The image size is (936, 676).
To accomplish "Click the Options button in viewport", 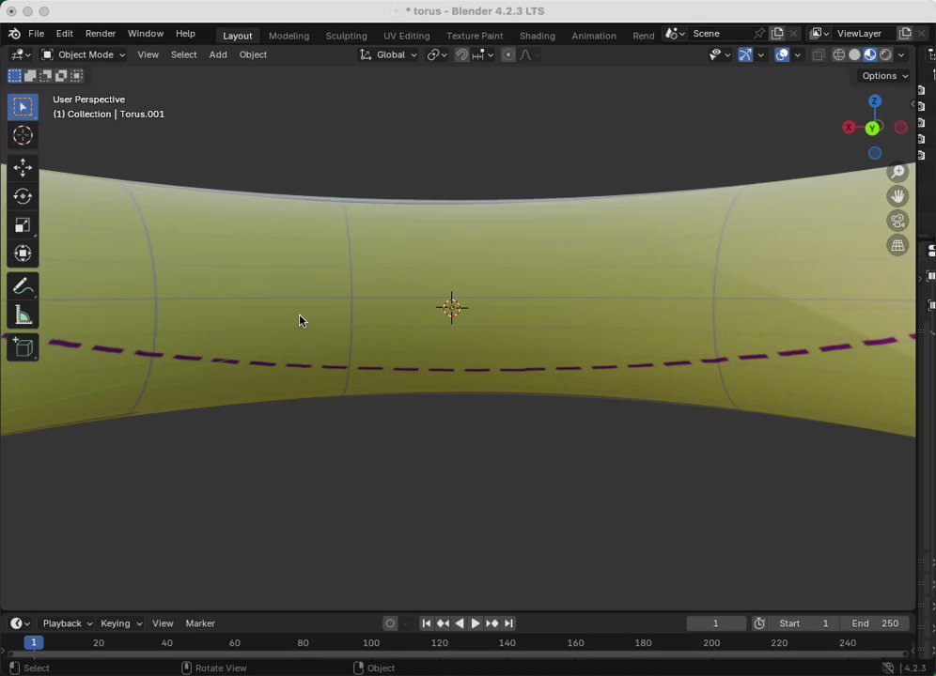I will [x=884, y=76].
